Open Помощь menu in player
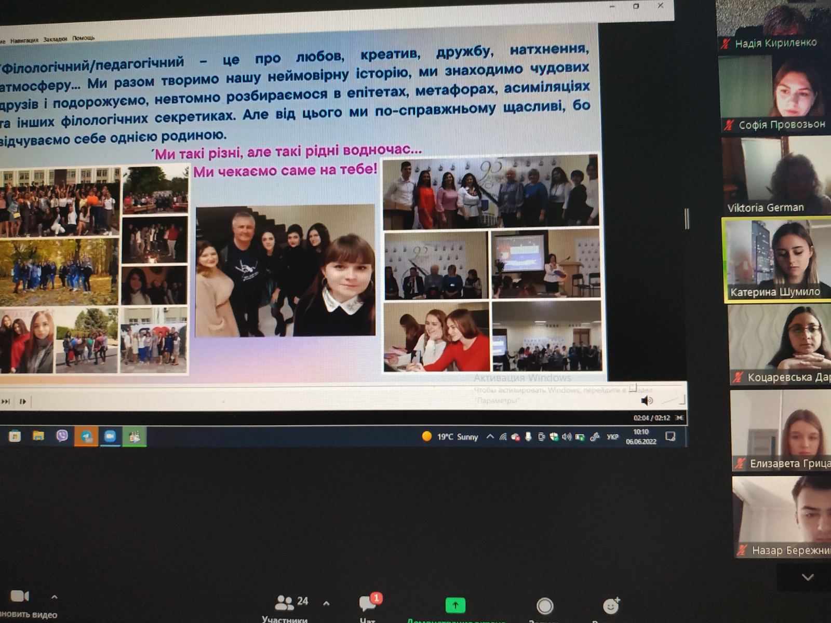The image size is (831, 623). [84, 38]
